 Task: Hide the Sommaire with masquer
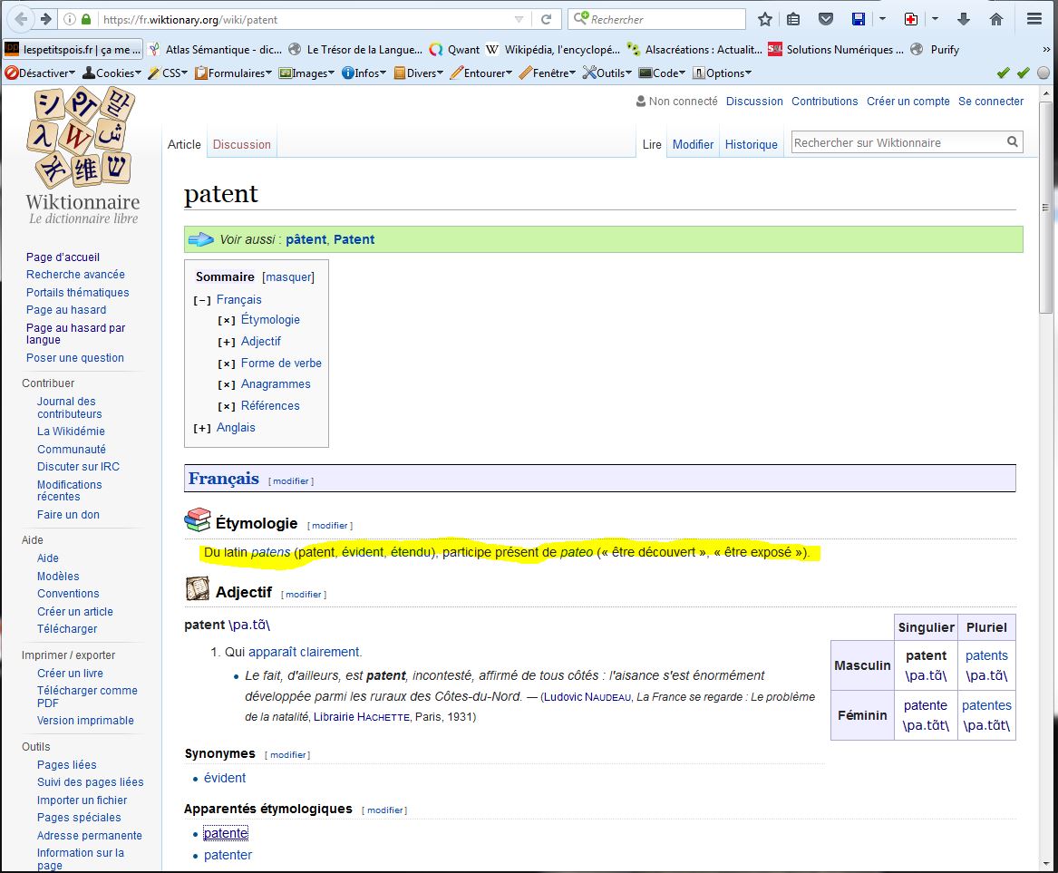287,277
